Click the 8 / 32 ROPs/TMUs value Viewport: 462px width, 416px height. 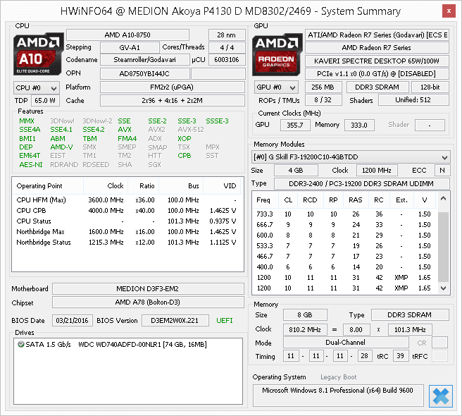point(323,100)
